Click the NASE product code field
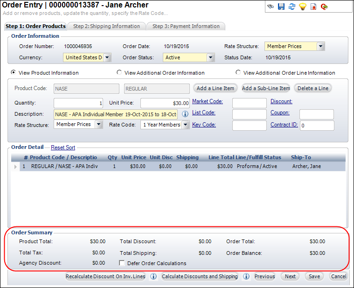Screen dimensions: 354x288 coord(86,89)
